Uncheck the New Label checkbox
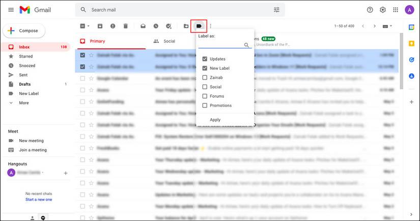The width and height of the screenshot is (420, 221). click(205, 68)
